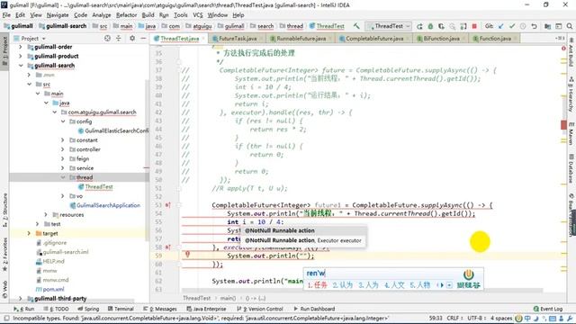The width and height of the screenshot is (576, 324).
Task: Open the Project view type dropdown
Action: [x=33, y=38]
